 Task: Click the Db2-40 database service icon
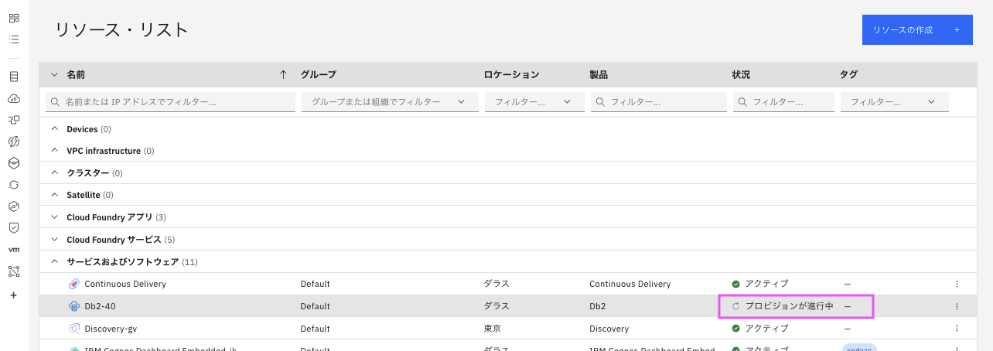(74, 306)
